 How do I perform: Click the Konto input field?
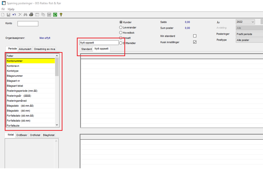tap(28, 23)
